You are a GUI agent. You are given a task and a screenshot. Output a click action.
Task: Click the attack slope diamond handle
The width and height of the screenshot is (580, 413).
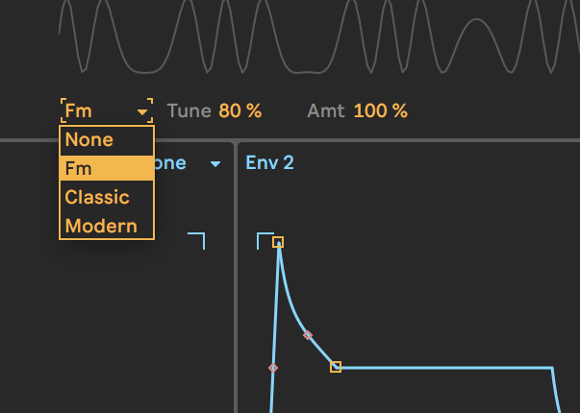coord(273,368)
